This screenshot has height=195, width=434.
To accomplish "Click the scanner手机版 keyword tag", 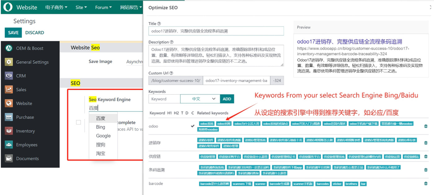I will pos(303,184).
